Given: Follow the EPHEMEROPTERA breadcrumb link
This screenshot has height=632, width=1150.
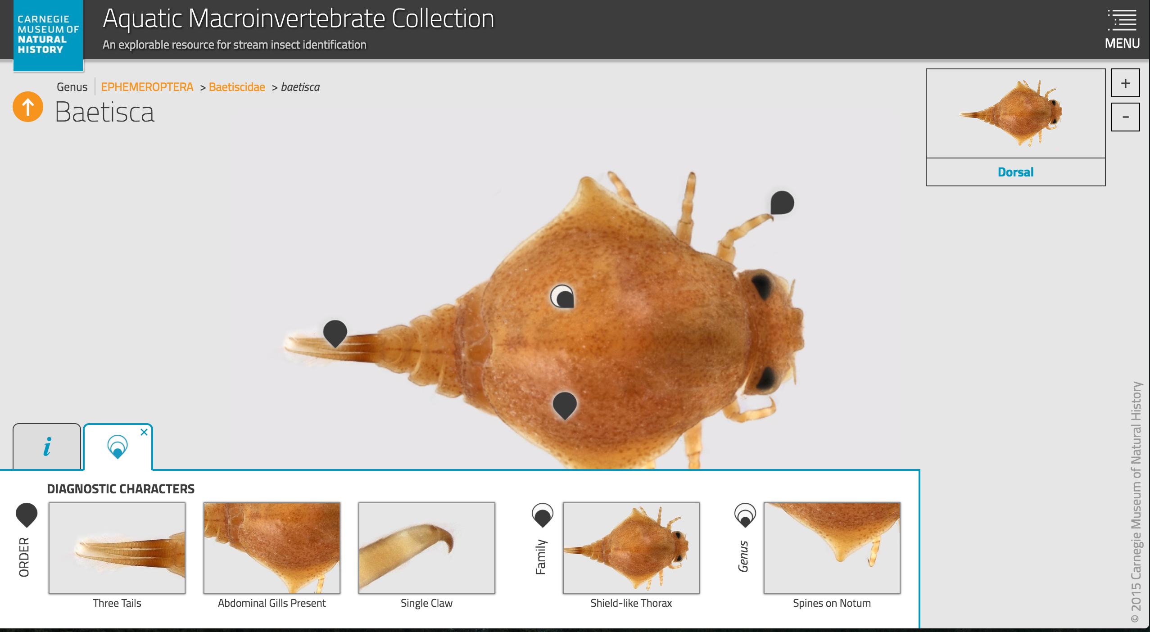Looking at the screenshot, I should coord(147,87).
